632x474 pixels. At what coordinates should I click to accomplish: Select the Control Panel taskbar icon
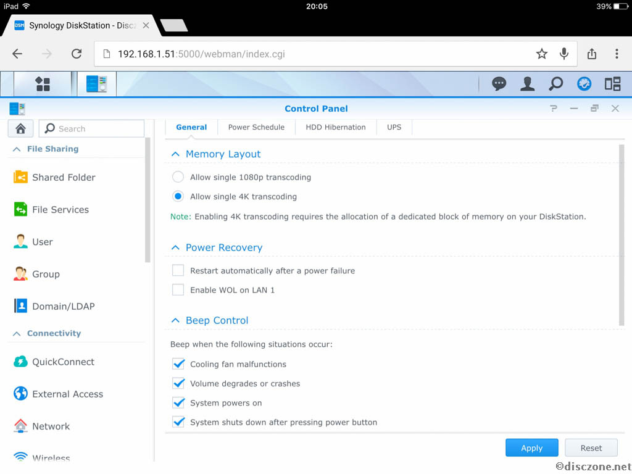coord(96,84)
